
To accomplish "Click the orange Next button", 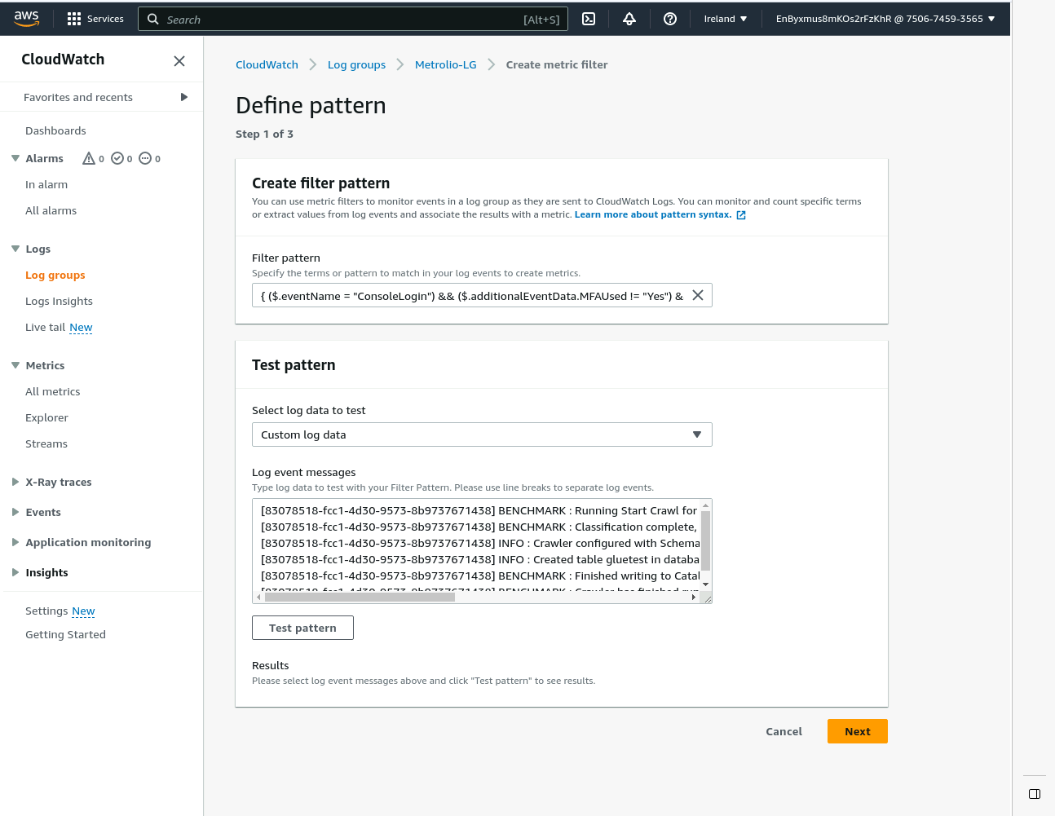I will pyautogui.click(x=857, y=731).
